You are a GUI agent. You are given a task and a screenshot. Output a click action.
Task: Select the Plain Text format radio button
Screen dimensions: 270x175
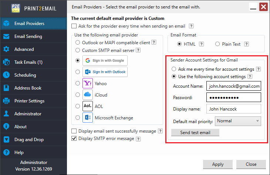217,44
